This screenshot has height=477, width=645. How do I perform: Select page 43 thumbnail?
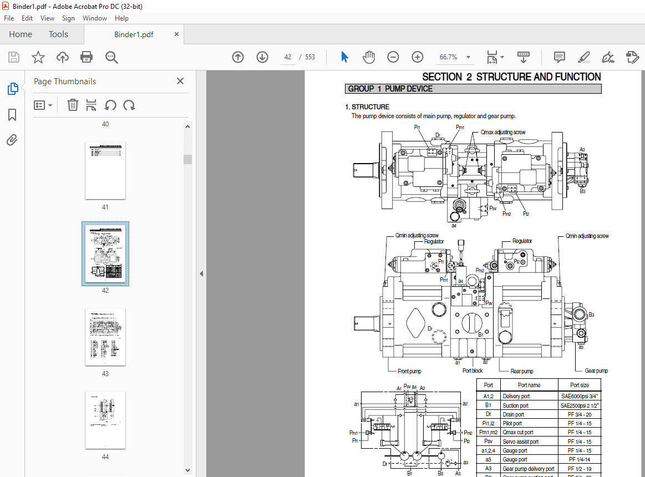click(x=105, y=337)
